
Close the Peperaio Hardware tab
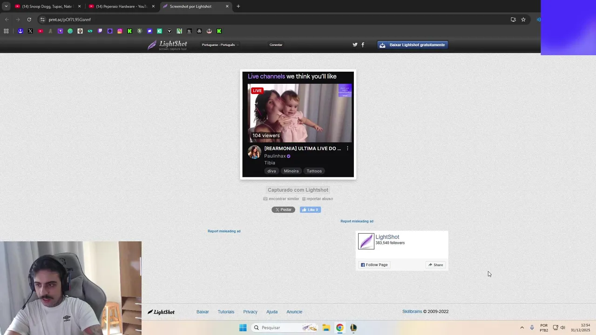(153, 7)
